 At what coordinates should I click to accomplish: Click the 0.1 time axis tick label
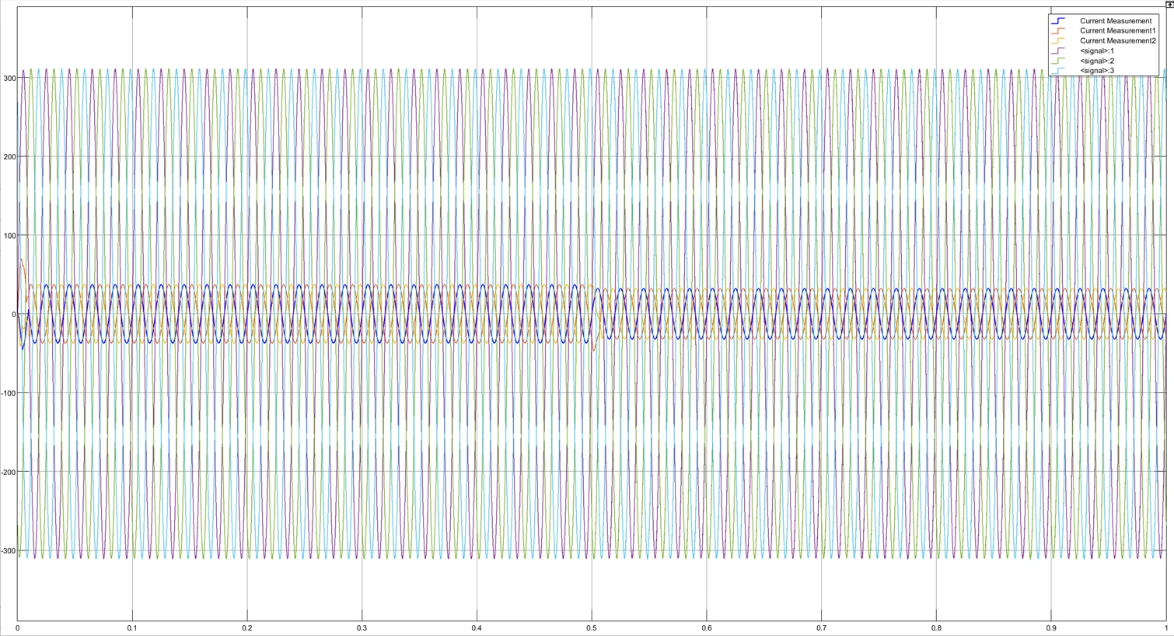(x=132, y=628)
